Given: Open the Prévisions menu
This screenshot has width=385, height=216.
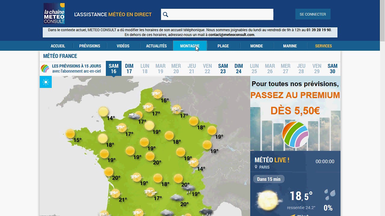Looking at the screenshot, I should 90,46.
